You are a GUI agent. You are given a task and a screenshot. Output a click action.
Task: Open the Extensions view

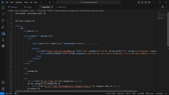[3, 33]
